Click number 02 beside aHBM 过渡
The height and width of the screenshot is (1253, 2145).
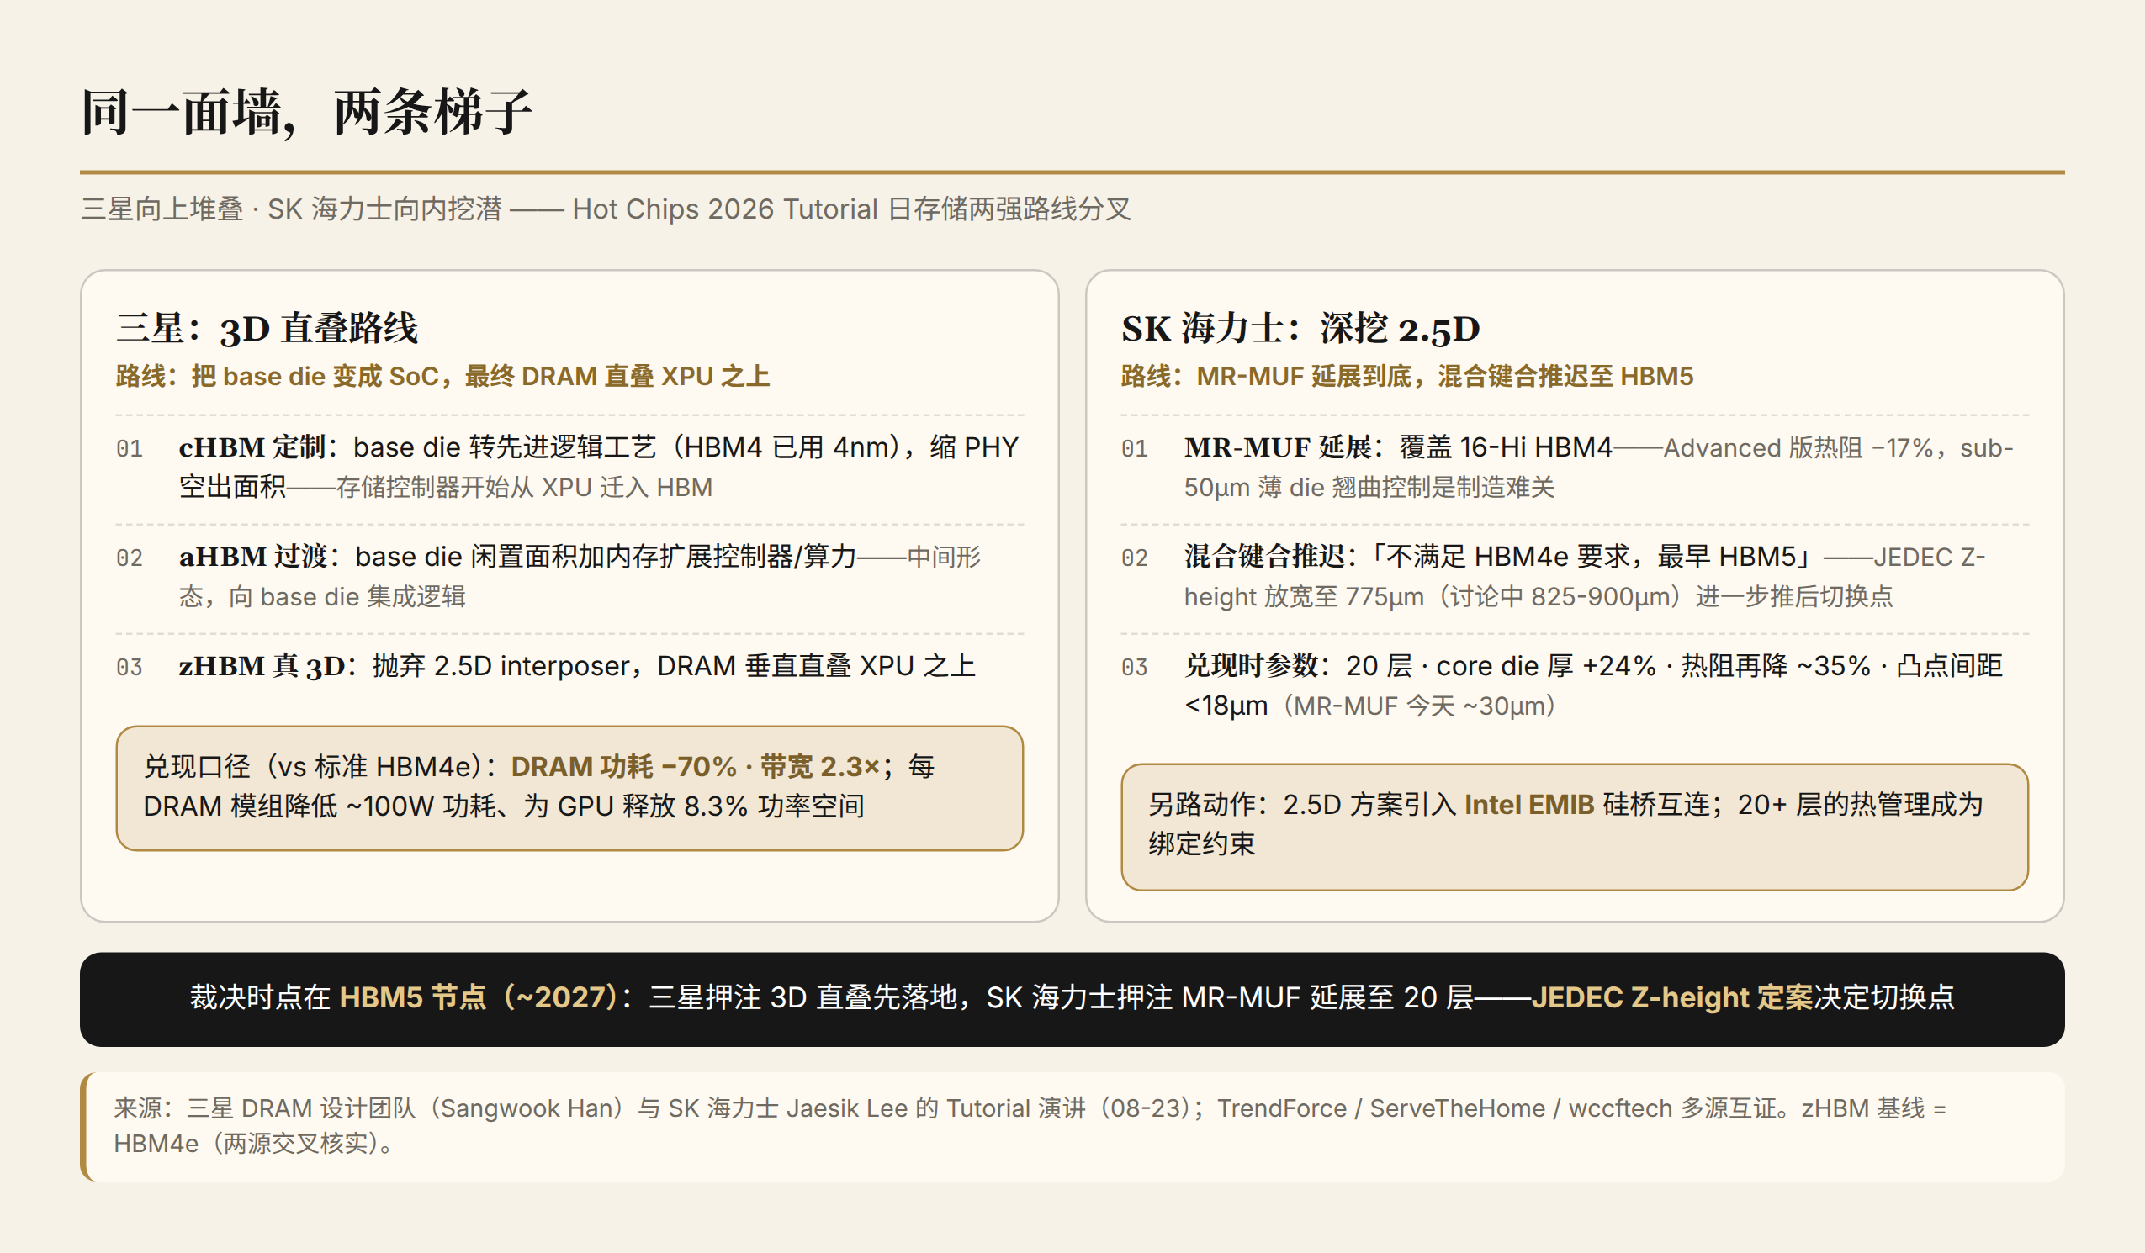click(130, 558)
